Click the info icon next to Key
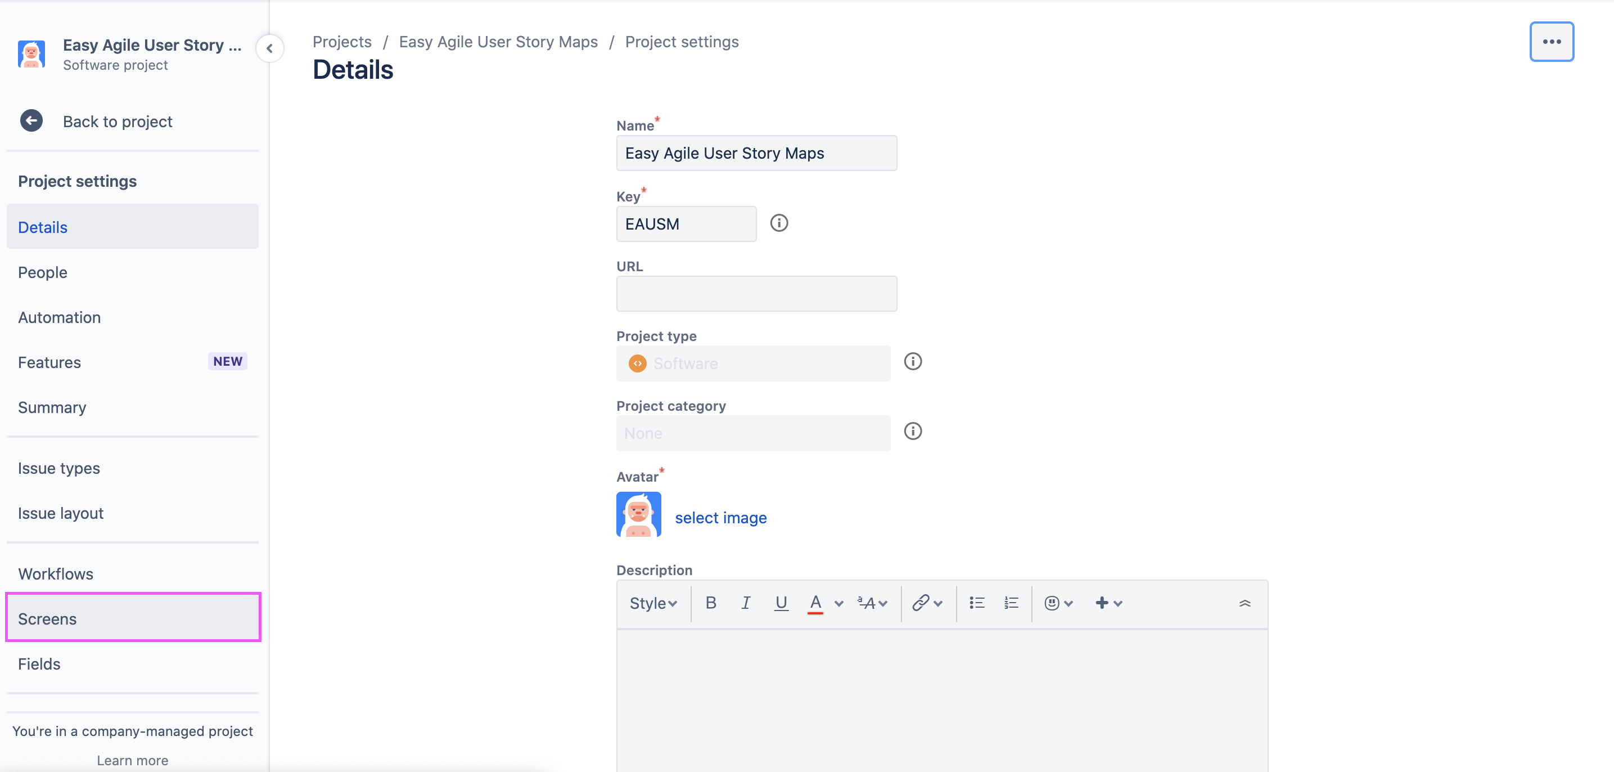The height and width of the screenshot is (772, 1614). pyautogui.click(x=779, y=223)
